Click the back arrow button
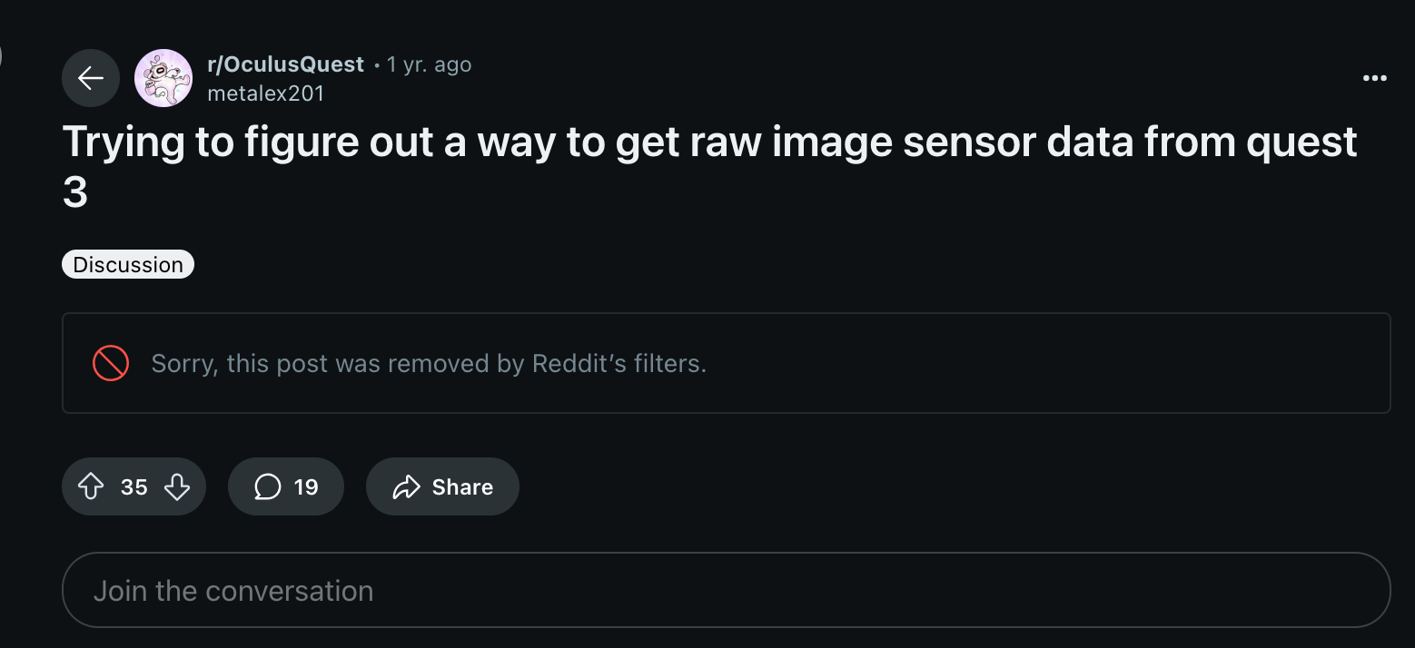The image size is (1415, 648). click(91, 78)
